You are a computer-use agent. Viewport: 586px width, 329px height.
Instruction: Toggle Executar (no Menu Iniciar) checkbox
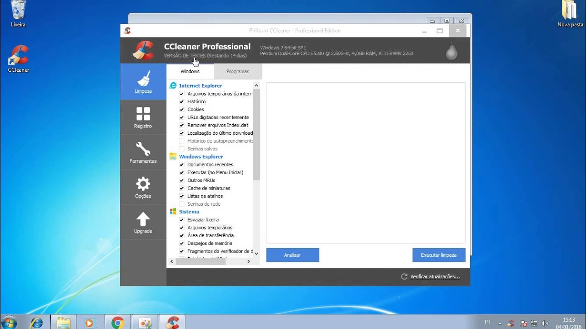click(182, 172)
